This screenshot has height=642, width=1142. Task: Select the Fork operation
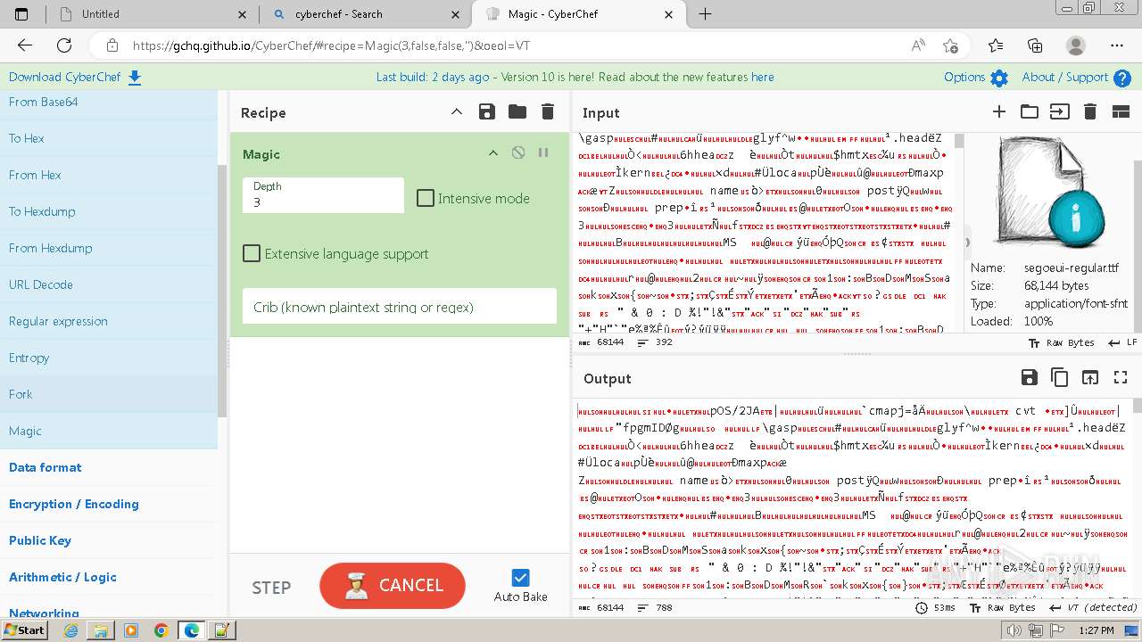click(109, 394)
